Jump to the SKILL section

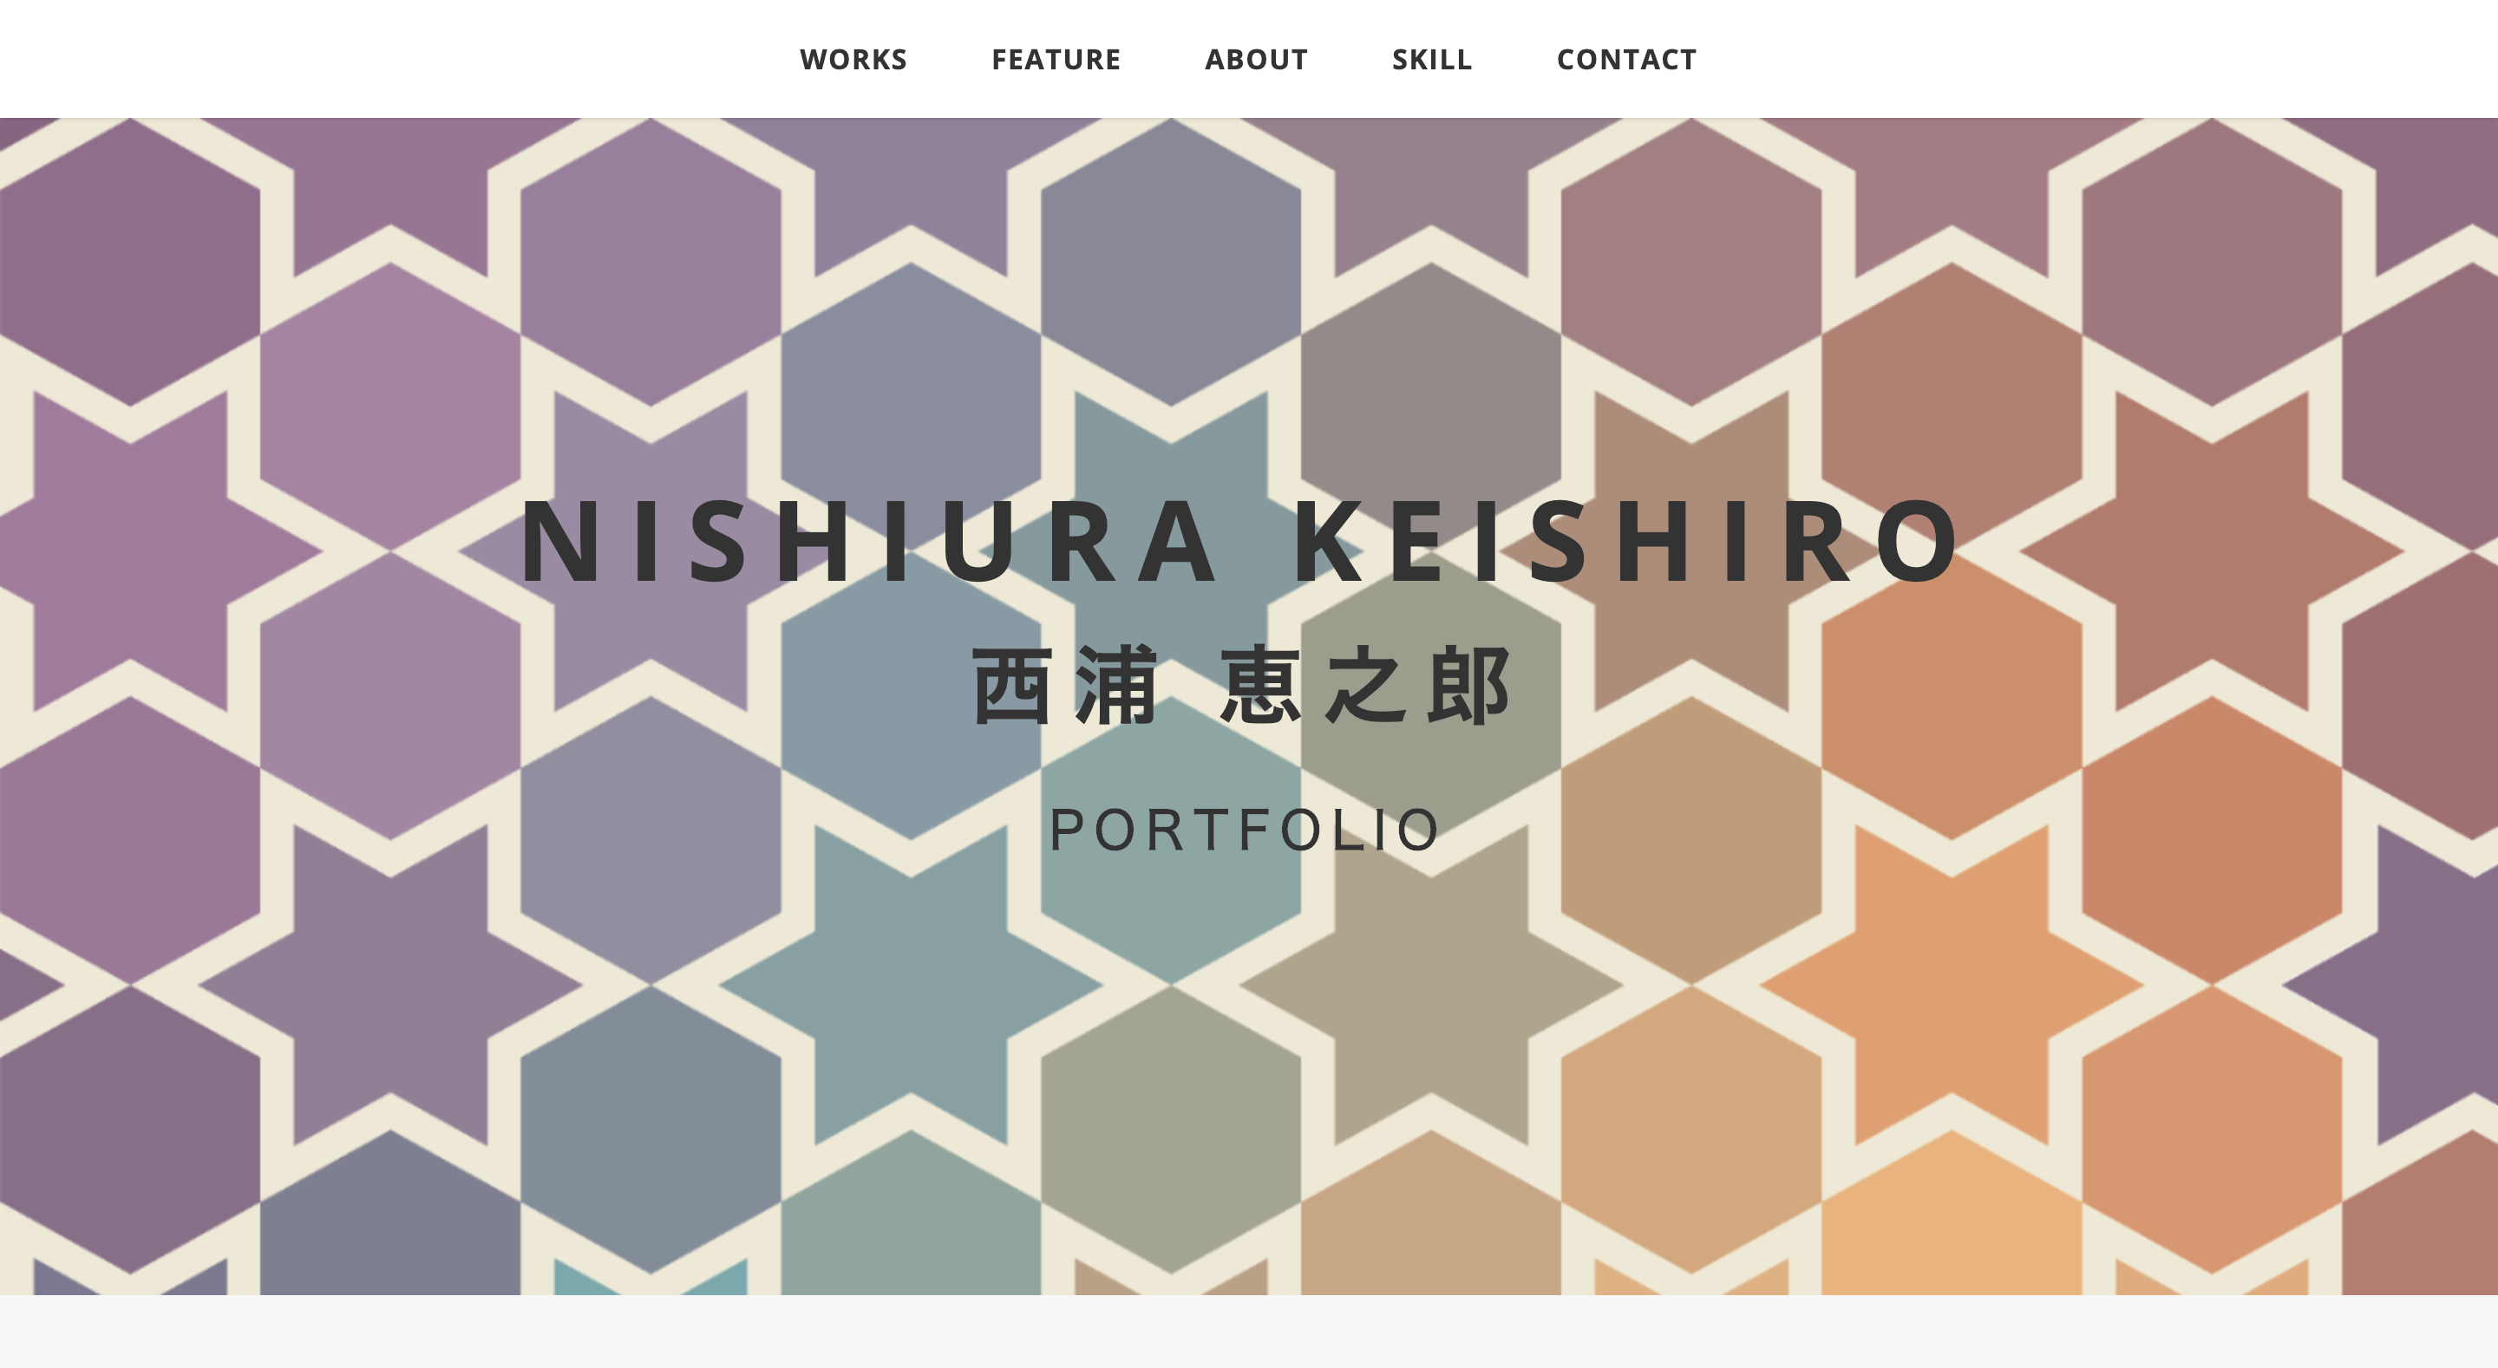(1432, 59)
